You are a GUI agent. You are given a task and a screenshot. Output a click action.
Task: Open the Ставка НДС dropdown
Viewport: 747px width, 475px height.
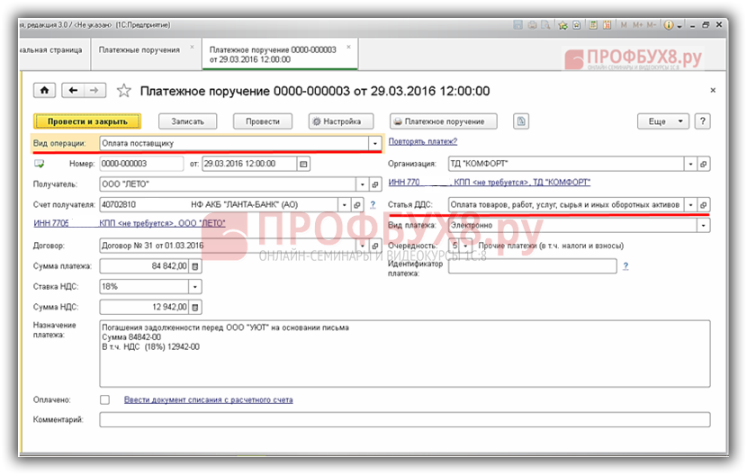(194, 287)
